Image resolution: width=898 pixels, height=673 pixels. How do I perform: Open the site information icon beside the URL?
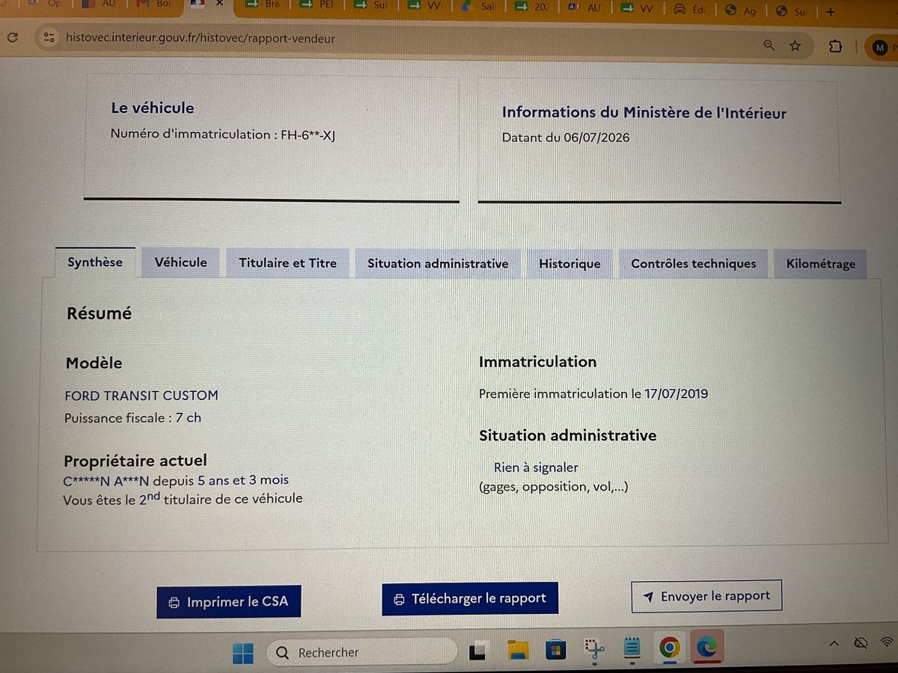[x=49, y=37]
